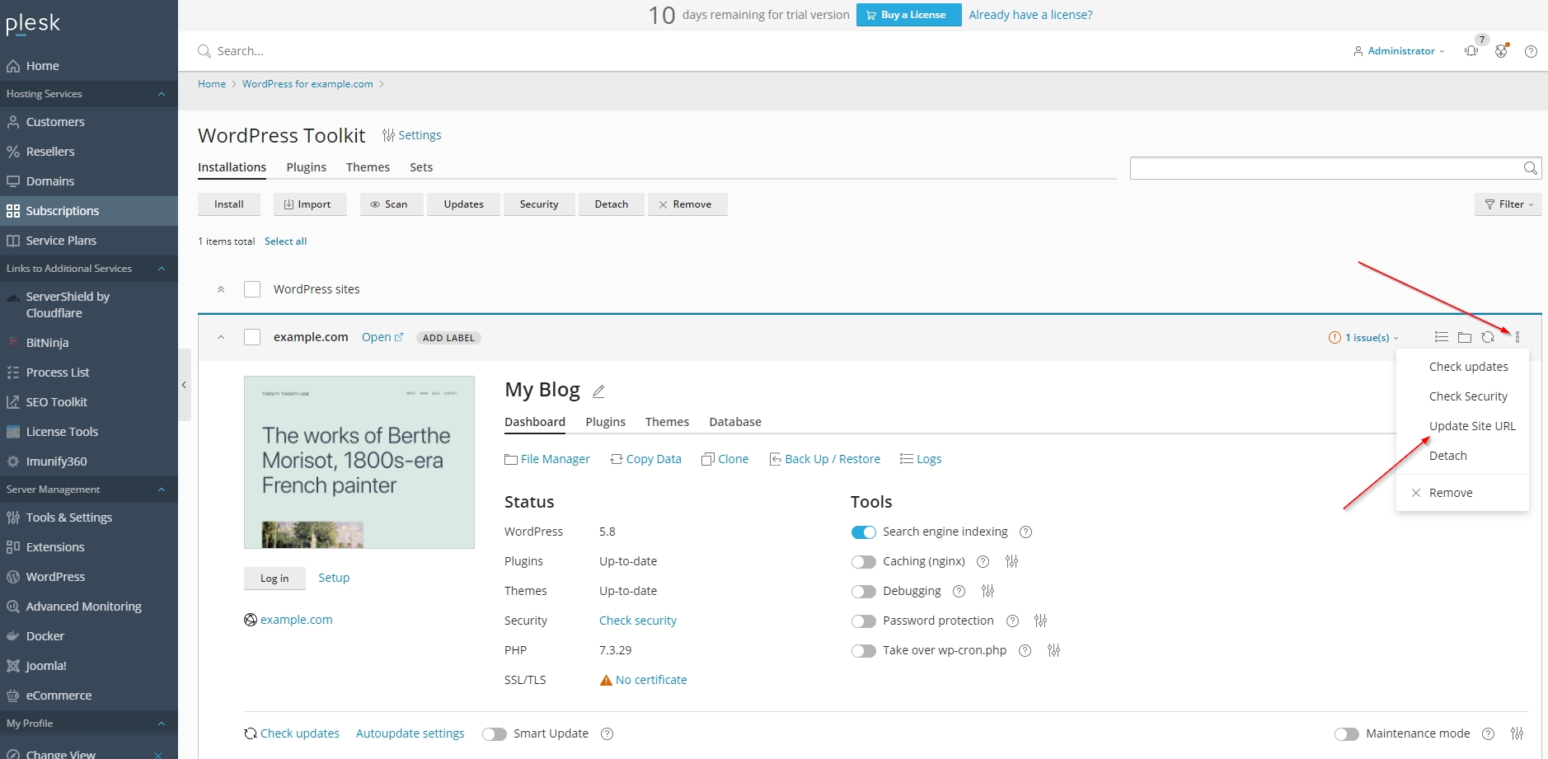
Task: Open help for Maintenance mode
Action: [1489, 733]
